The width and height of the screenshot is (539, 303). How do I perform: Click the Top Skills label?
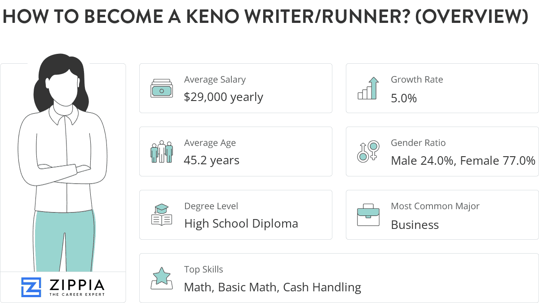click(203, 269)
